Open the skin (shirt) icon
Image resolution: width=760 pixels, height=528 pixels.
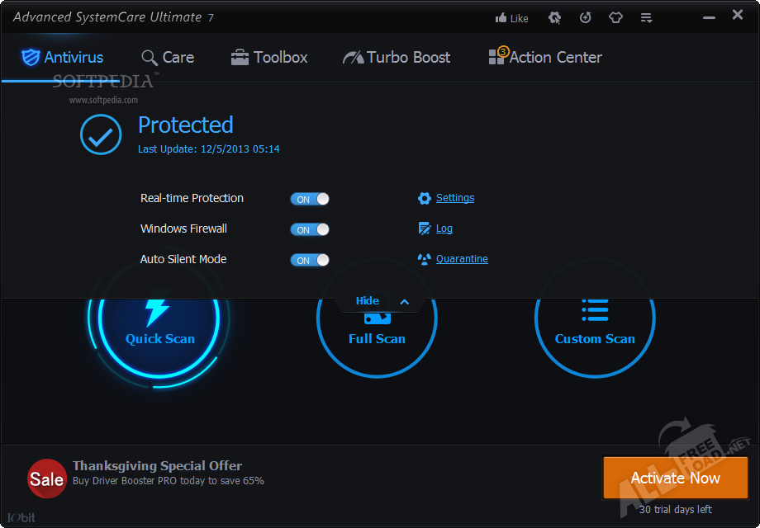[615, 17]
